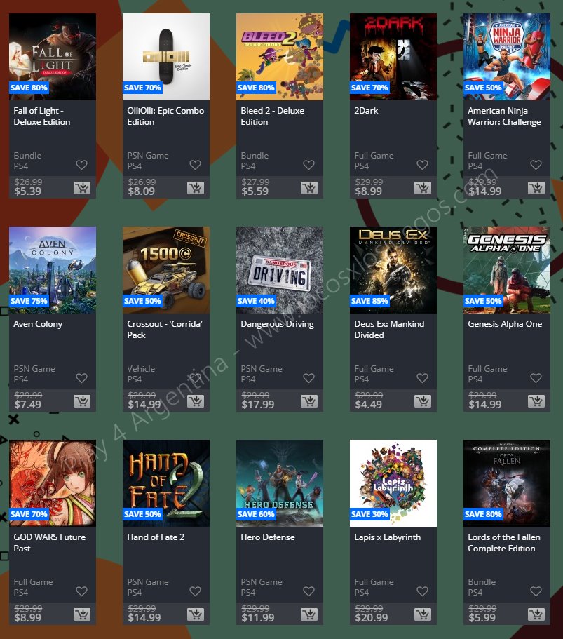Image resolution: width=563 pixels, height=639 pixels.
Task: Add Fall of Light Deluxe Edition to cart
Action: (82, 188)
